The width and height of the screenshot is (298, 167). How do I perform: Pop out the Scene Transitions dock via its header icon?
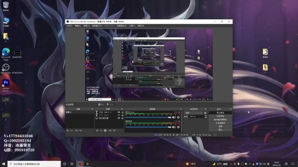click(x=206, y=109)
